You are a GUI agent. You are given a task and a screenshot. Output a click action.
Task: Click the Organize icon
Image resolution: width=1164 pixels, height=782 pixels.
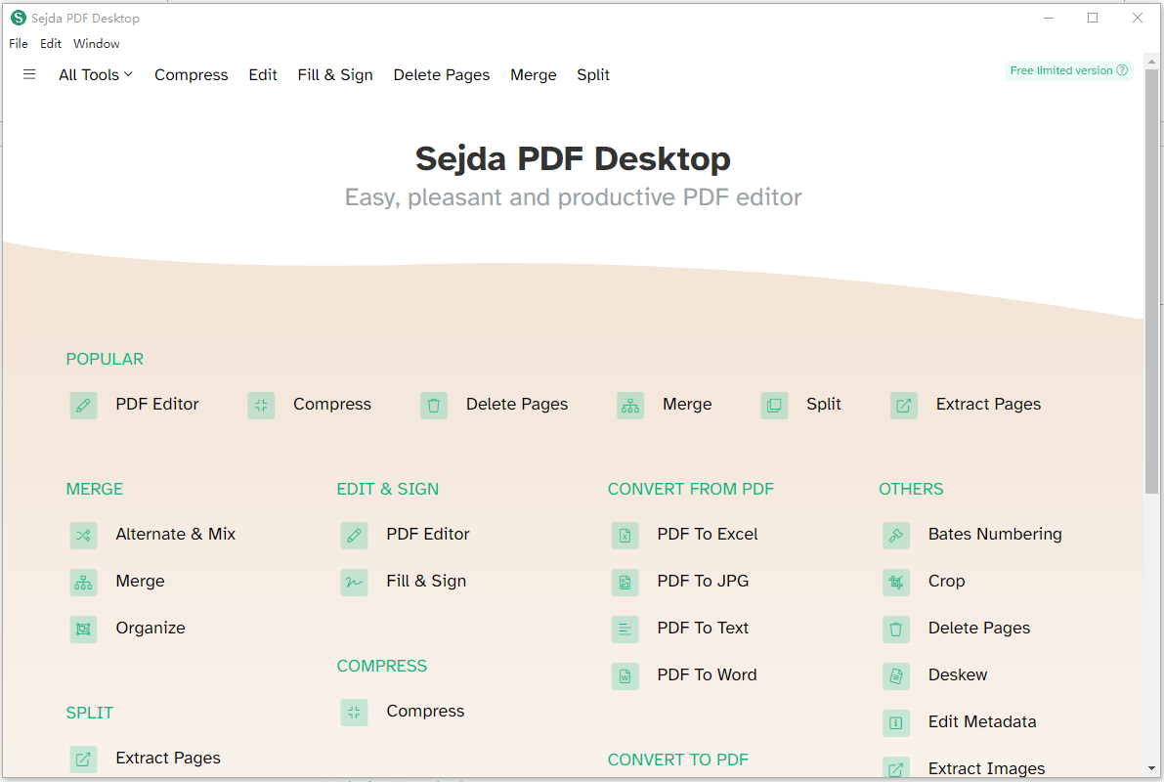83,629
